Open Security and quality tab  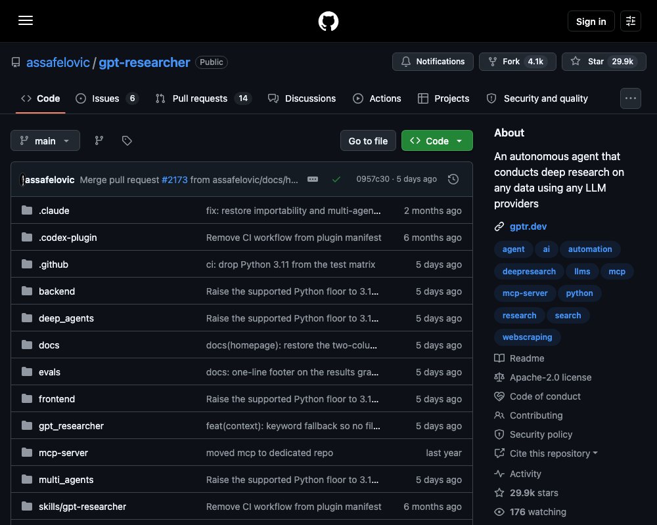(x=537, y=98)
